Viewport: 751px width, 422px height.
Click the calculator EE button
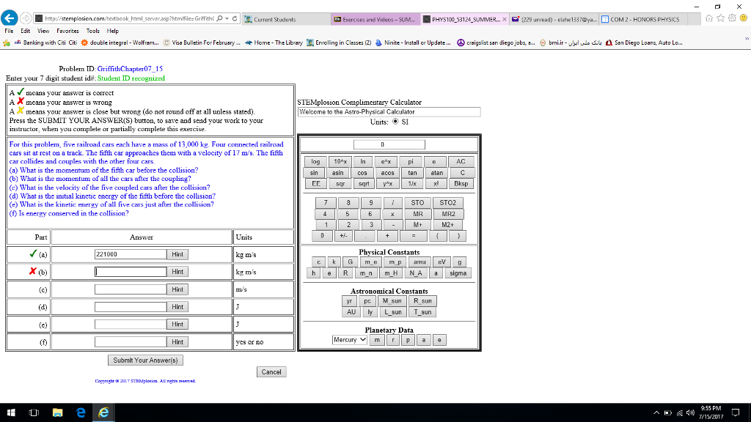click(x=315, y=184)
